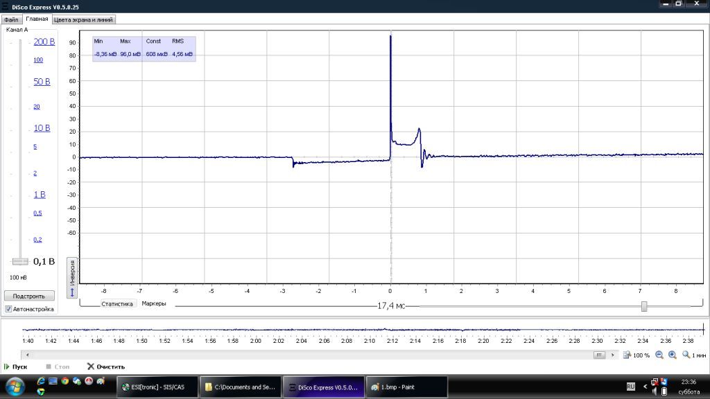Set the voltage range to 0.2
The height and width of the screenshot is (399, 710).
[37, 240]
